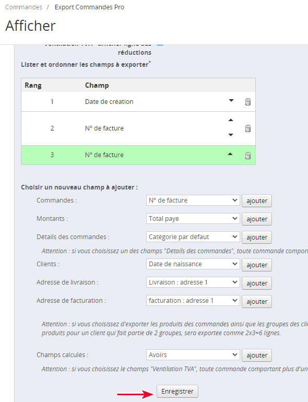
Task: Expand the Détails des commandes dropdown
Action: (193, 237)
